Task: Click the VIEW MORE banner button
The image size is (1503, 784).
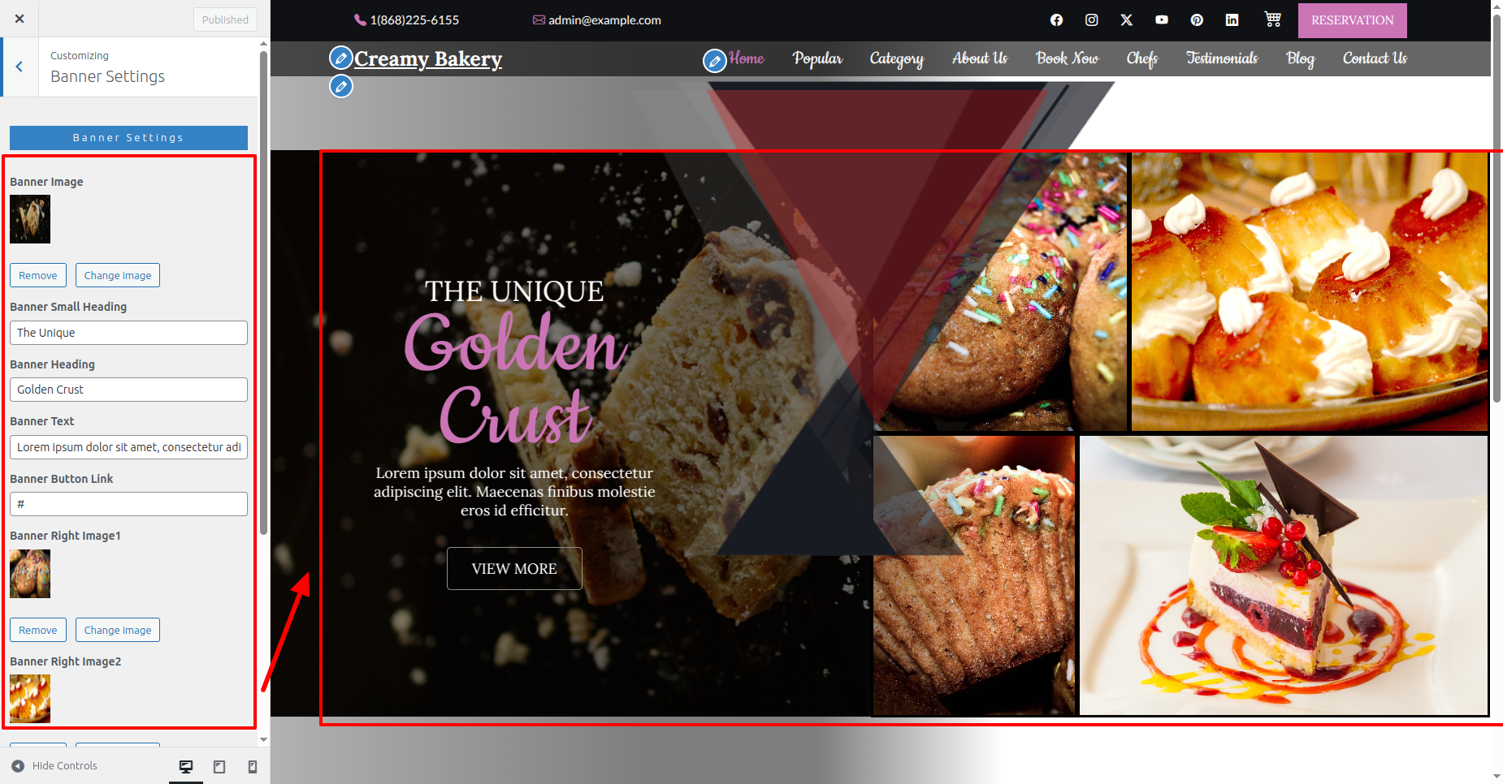Action: tap(514, 568)
